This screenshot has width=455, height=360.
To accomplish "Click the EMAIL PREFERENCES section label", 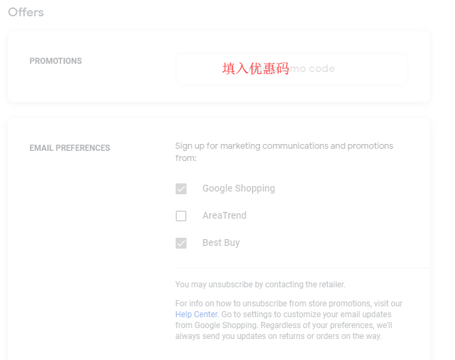I will click(70, 148).
